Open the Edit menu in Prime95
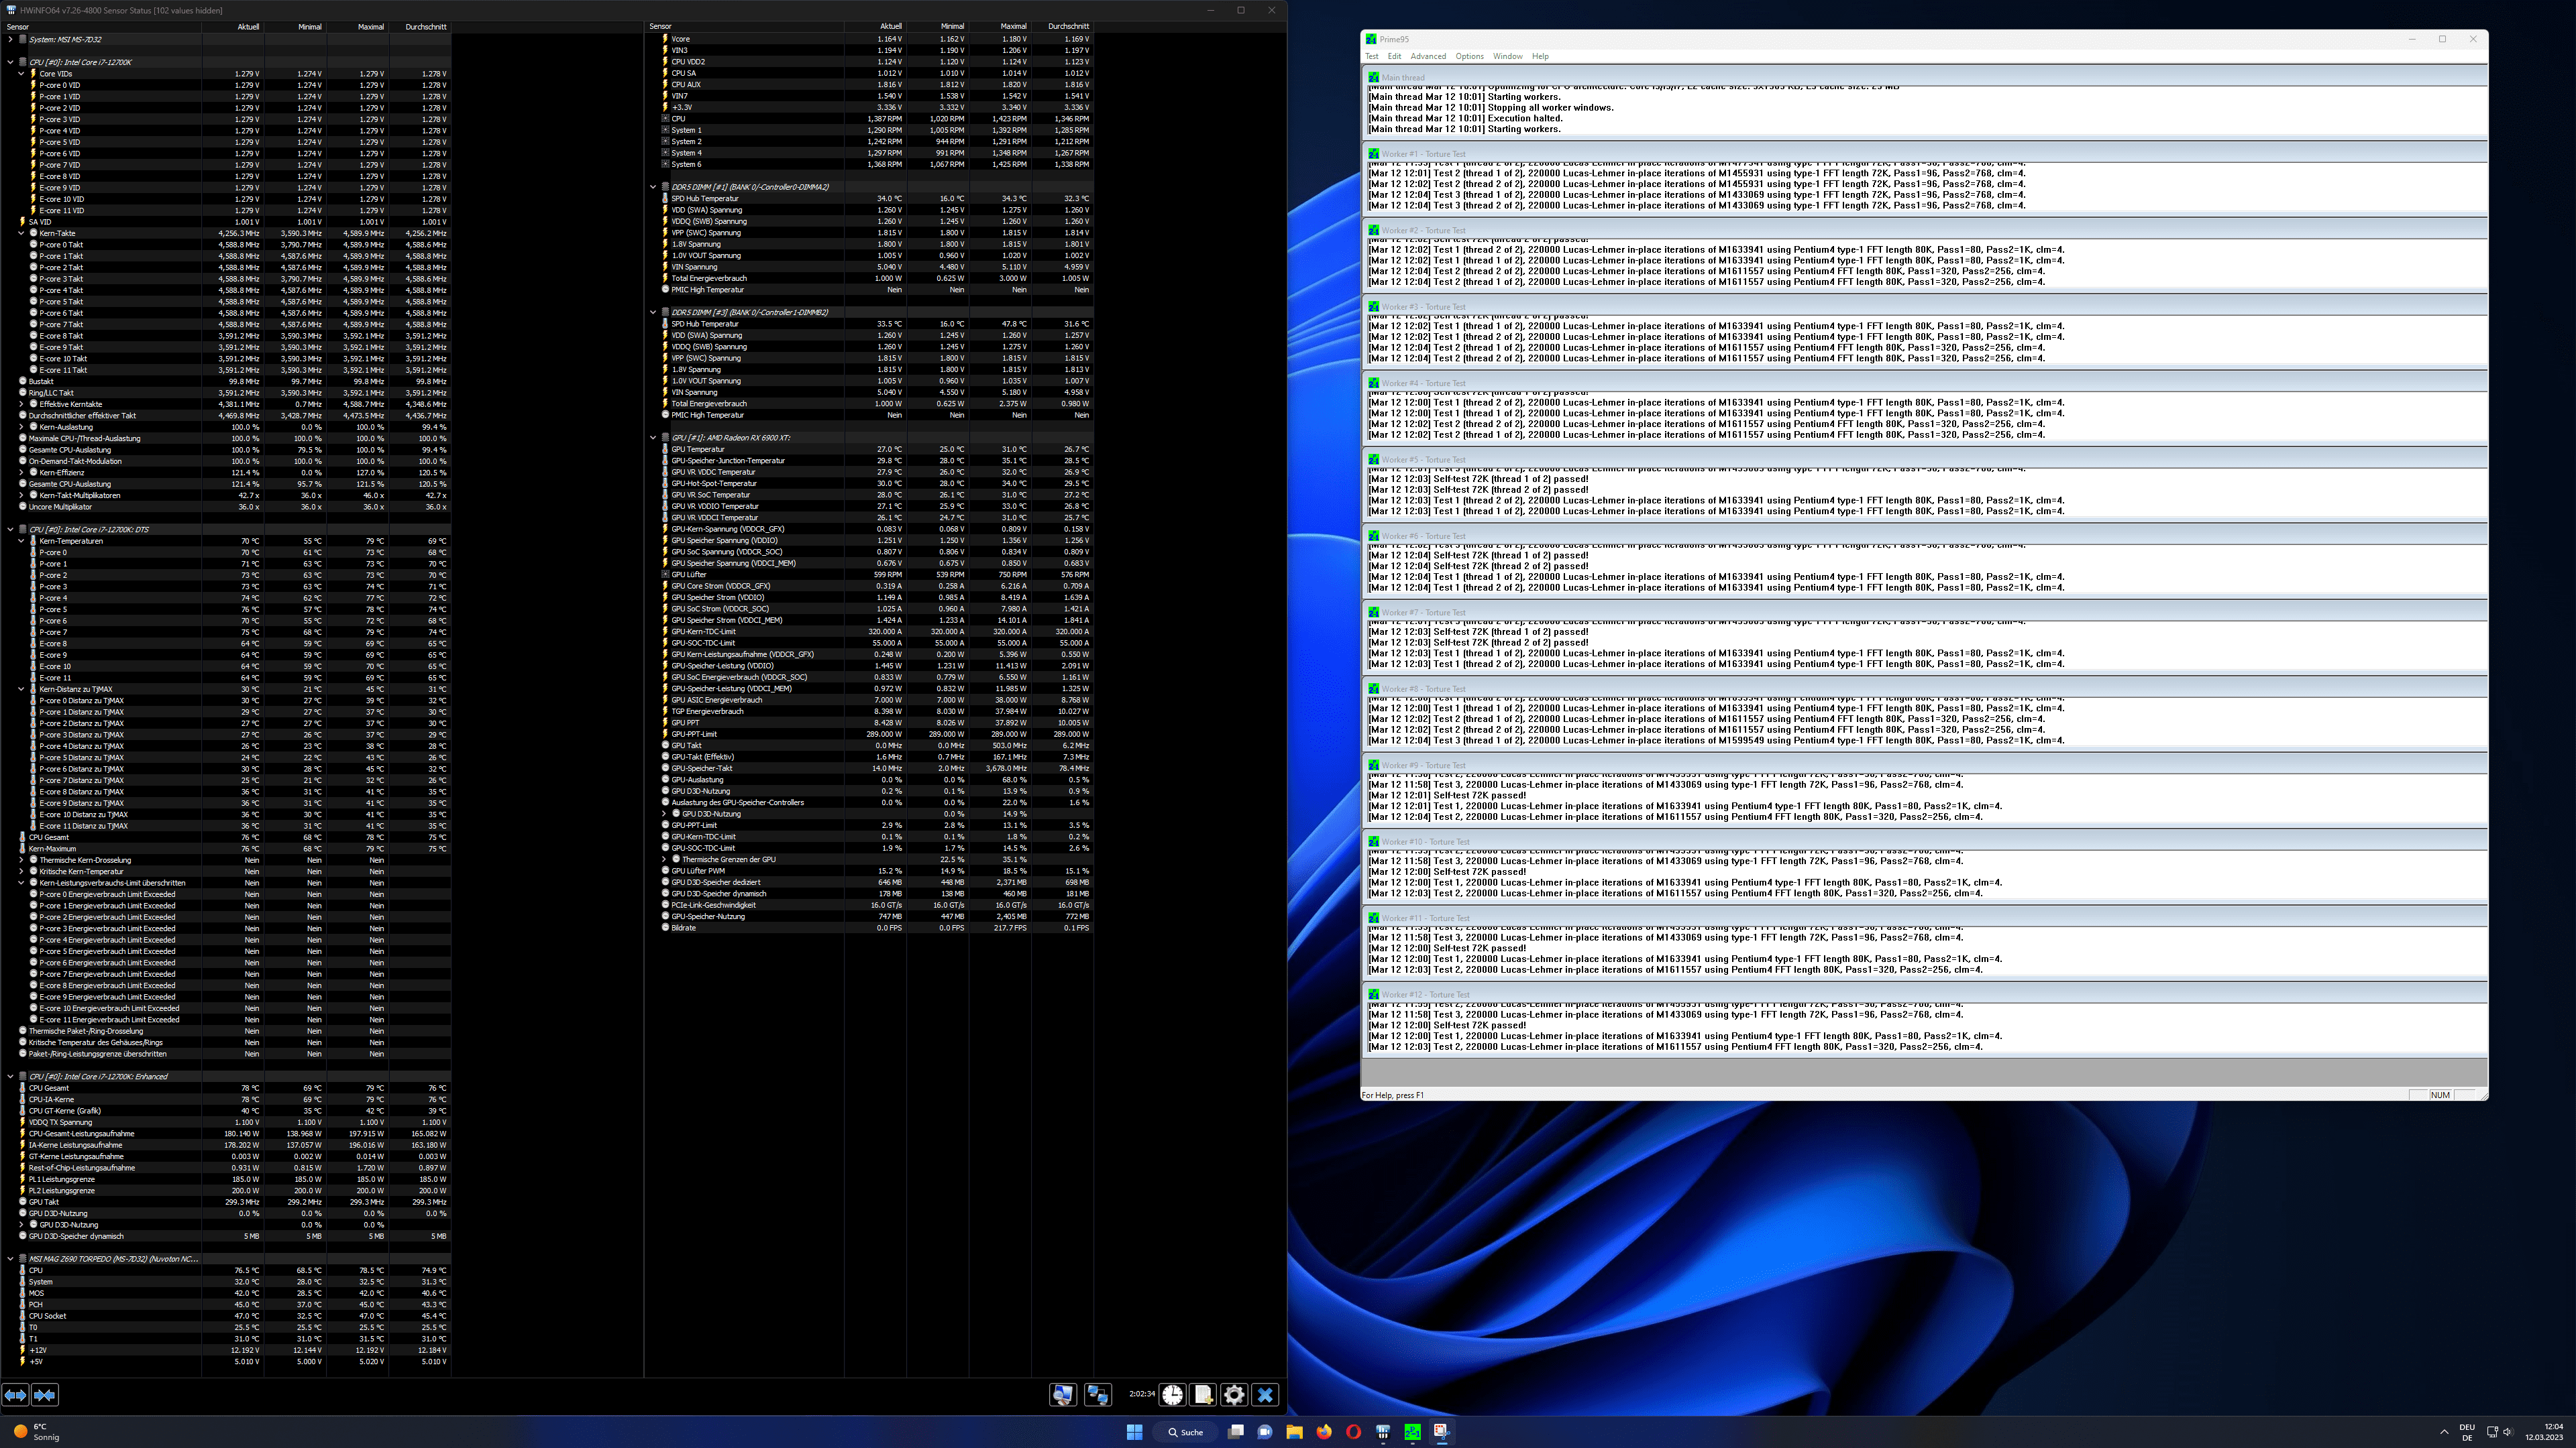The image size is (2576, 1448). 1394,56
